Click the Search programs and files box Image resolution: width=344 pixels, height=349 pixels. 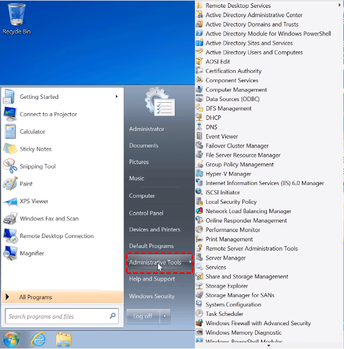[62, 316]
